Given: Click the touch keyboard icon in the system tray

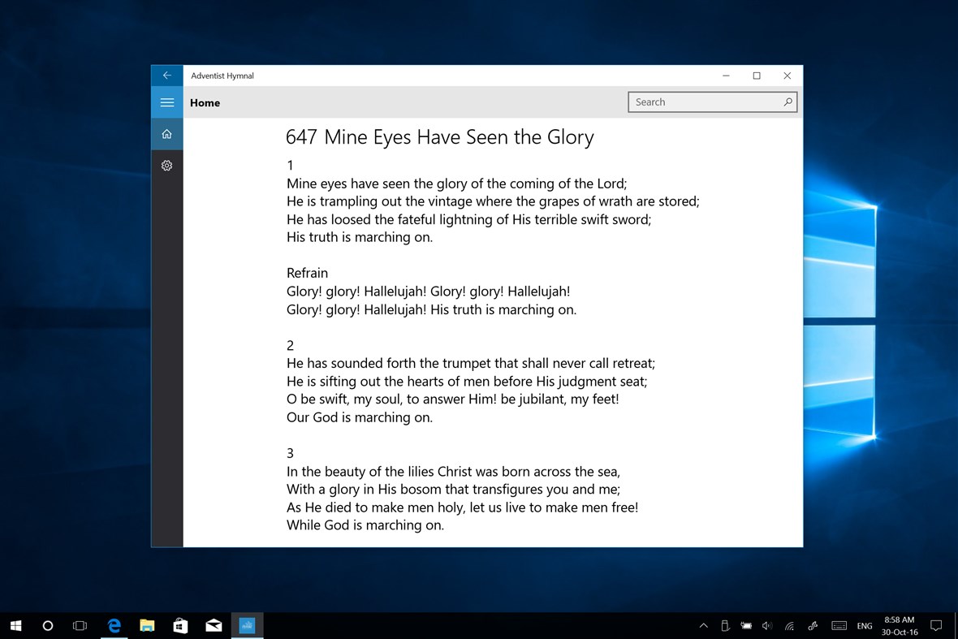Looking at the screenshot, I should tap(839, 625).
